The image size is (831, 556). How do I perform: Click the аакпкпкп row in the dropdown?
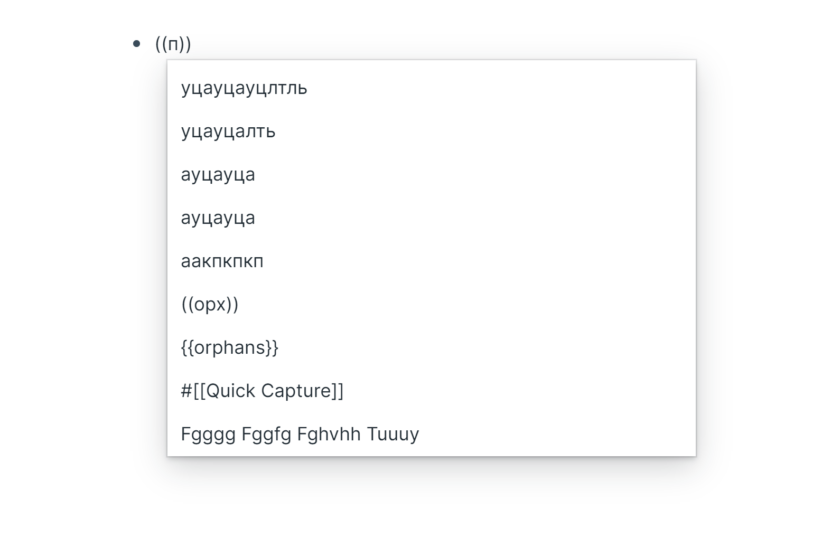[x=222, y=261]
